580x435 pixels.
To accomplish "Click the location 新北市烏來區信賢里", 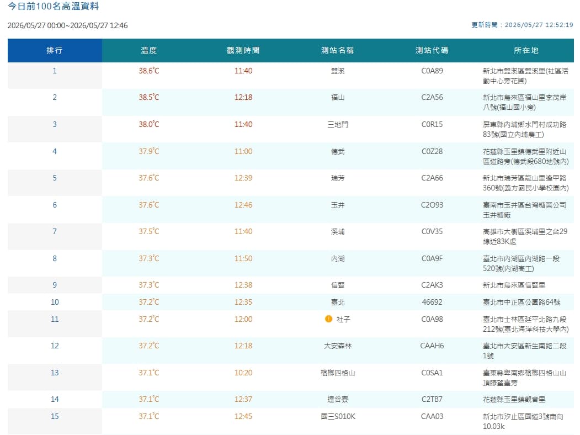I will pyautogui.click(x=514, y=285).
